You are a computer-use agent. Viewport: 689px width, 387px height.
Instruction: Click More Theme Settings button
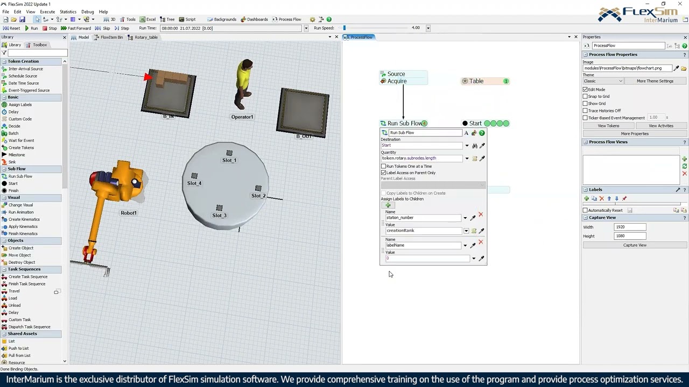pyautogui.click(x=655, y=81)
